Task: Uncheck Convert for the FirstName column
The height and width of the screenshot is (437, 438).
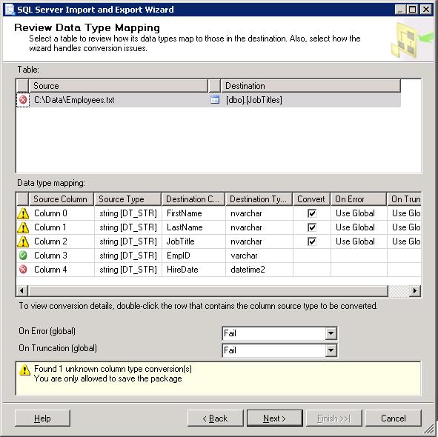Action: 312,213
